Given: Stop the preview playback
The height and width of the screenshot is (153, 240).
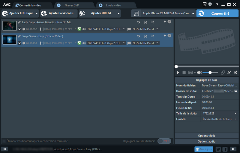Looking at the screenshot, I should pyautogui.click(x=184, y=73).
